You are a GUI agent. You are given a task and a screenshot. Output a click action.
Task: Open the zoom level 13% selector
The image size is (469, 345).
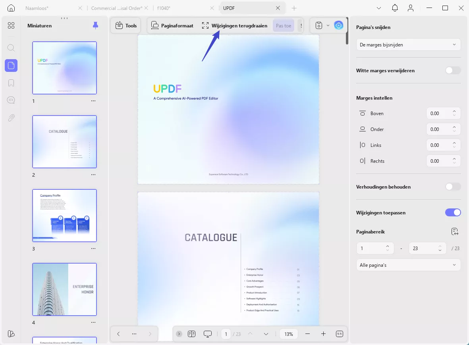click(289, 334)
